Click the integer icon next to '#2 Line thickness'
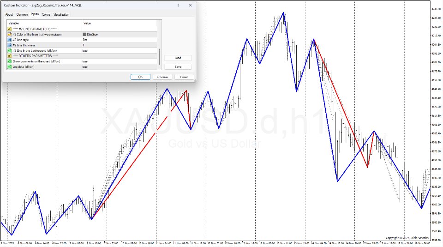This screenshot has height=247, width=443. coord(9,45)
